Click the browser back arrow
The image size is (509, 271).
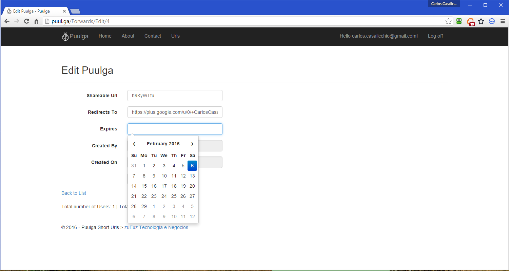click(7, 21)
